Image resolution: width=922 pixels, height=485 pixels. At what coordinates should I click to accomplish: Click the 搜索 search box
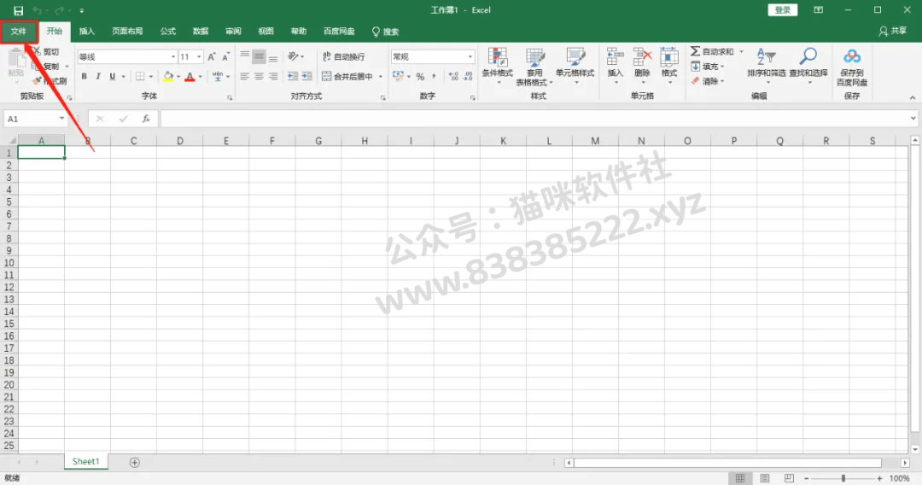pyautogui.click(x=386, y=32)
